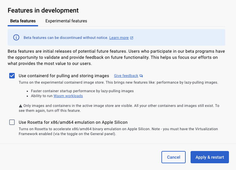The height and width of the screenshot is (170, 236).
Task: Click the Rosetta description text about Virtualization Framework
Action: tap(118, 131)
